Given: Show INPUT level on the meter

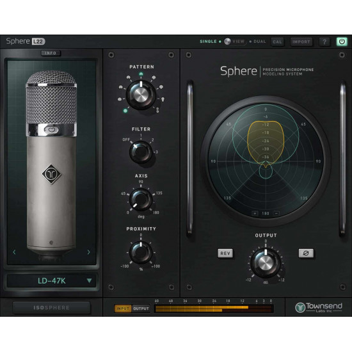Looking at the screenshot, I should 123,308.
